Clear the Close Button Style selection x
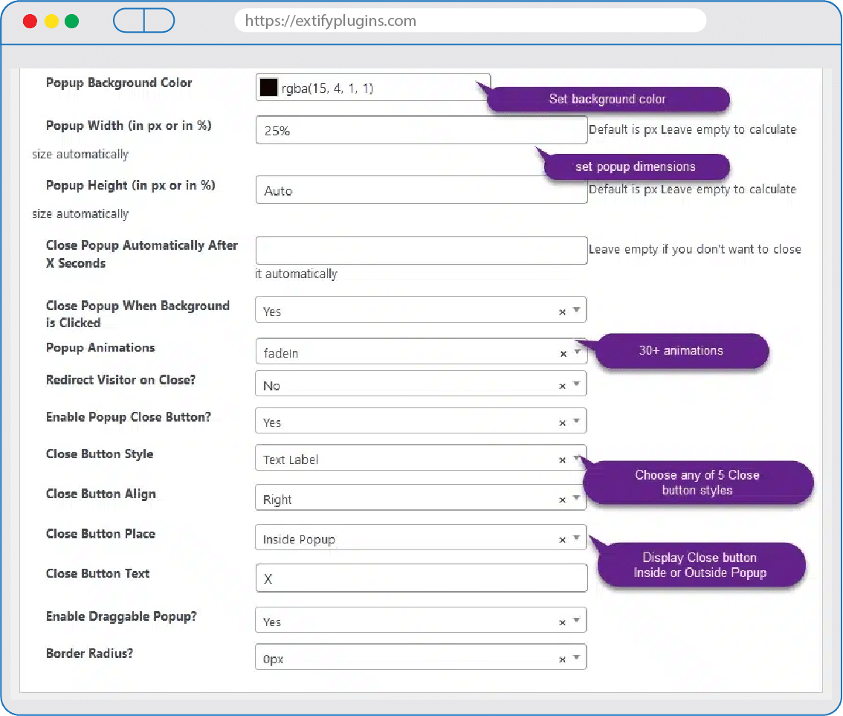This screenshot has width=843, height=716. (x=563, y=460)
